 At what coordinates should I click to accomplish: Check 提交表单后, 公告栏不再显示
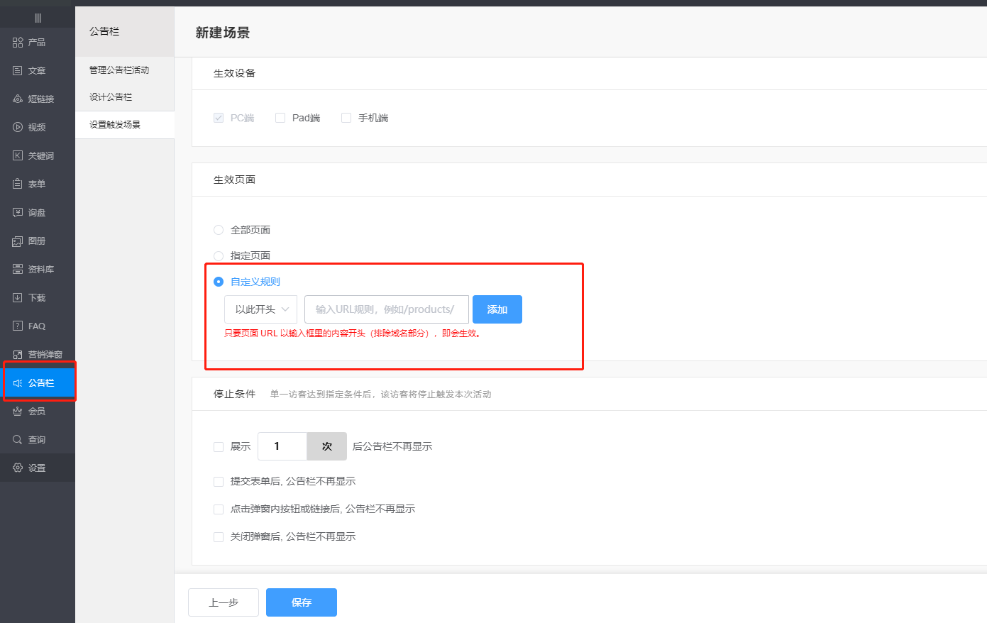coord(219,481)
